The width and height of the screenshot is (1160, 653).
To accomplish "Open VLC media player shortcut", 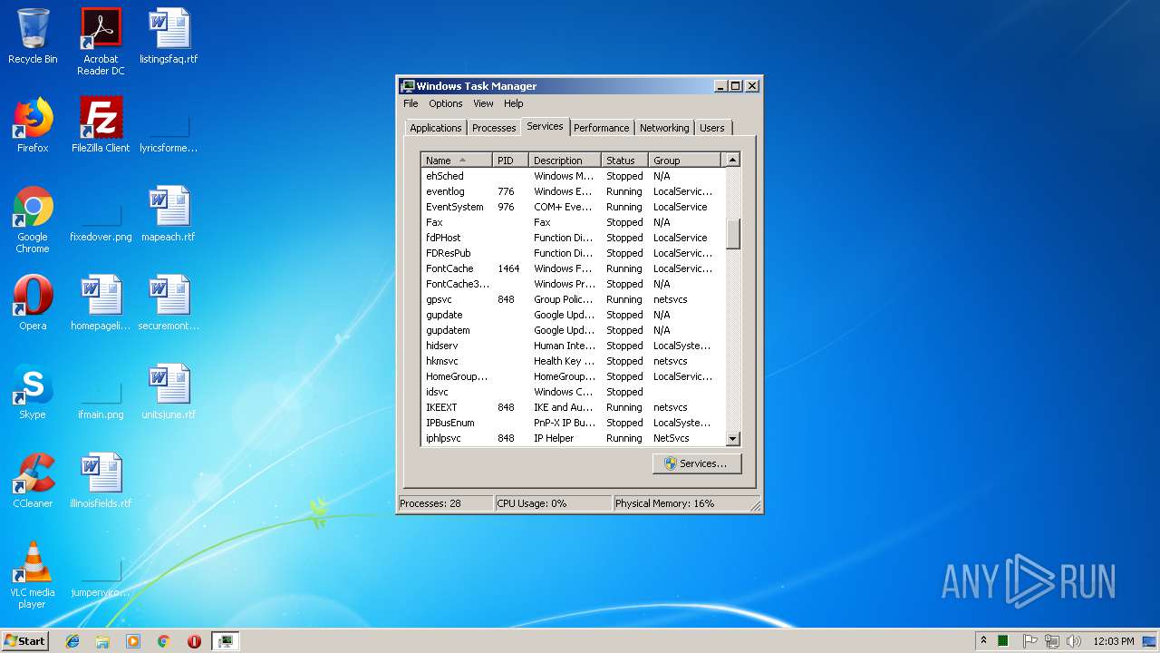I will point(33,576).
